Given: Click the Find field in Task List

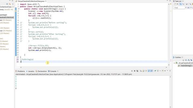Looking at the screenshot, I should pos(179,7).
